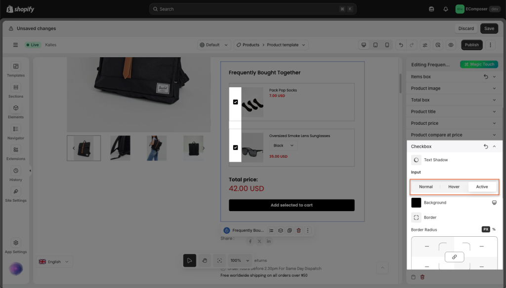Open the Elements panel
506x288 pixels.
[x=16, y=111]
